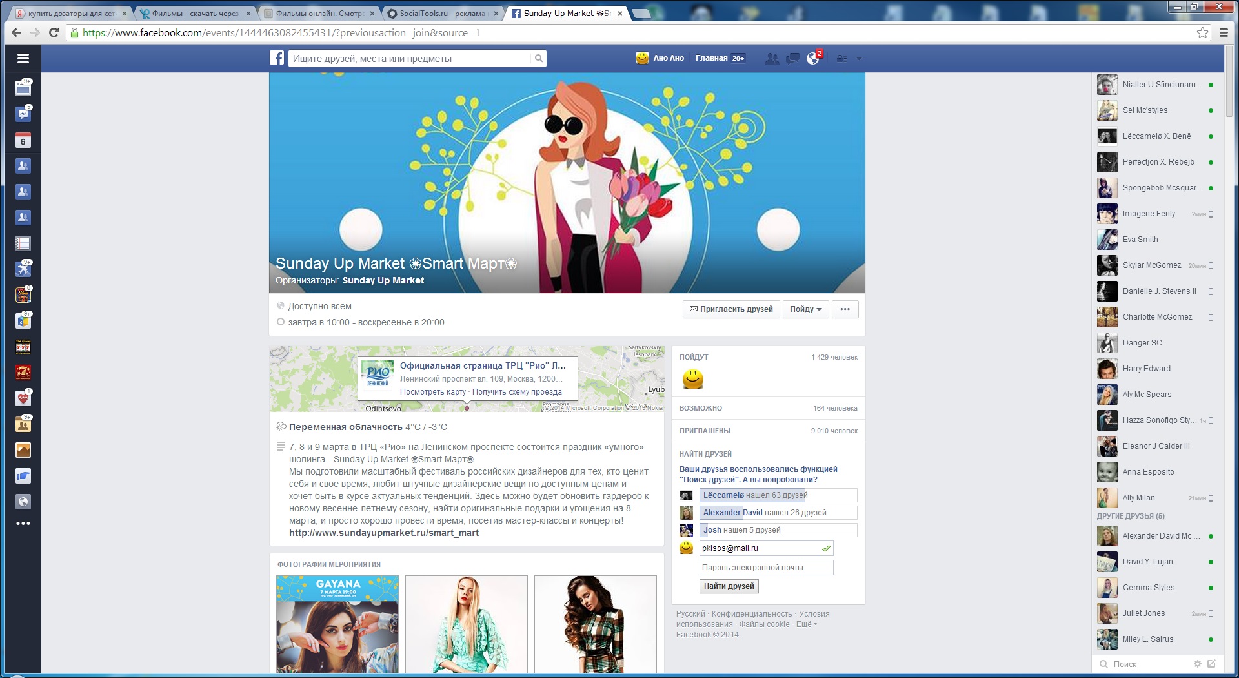Image resolution: width=1239 pixels, height=678 pixels.
Task: Open chat settings gear icon
Action: click(x=1198, y=664)
